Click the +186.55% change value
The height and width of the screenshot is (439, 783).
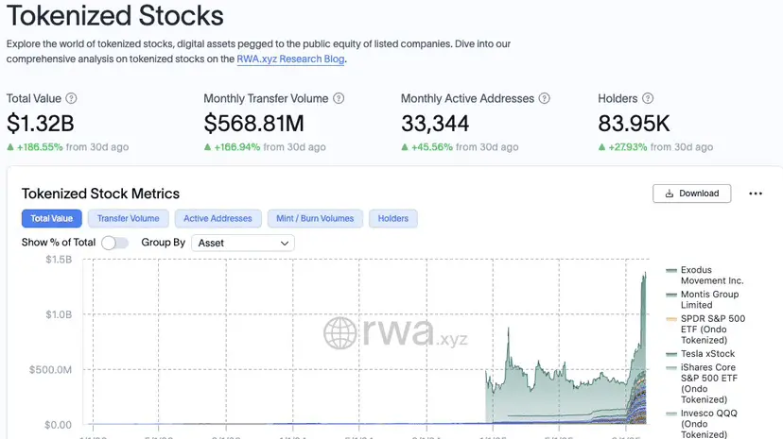40,147
